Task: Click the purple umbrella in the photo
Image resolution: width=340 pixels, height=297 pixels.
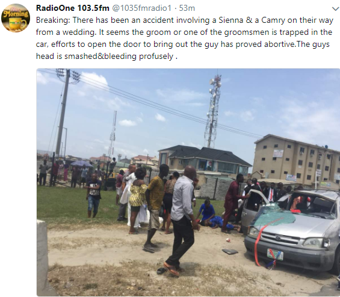Action: 82,164
